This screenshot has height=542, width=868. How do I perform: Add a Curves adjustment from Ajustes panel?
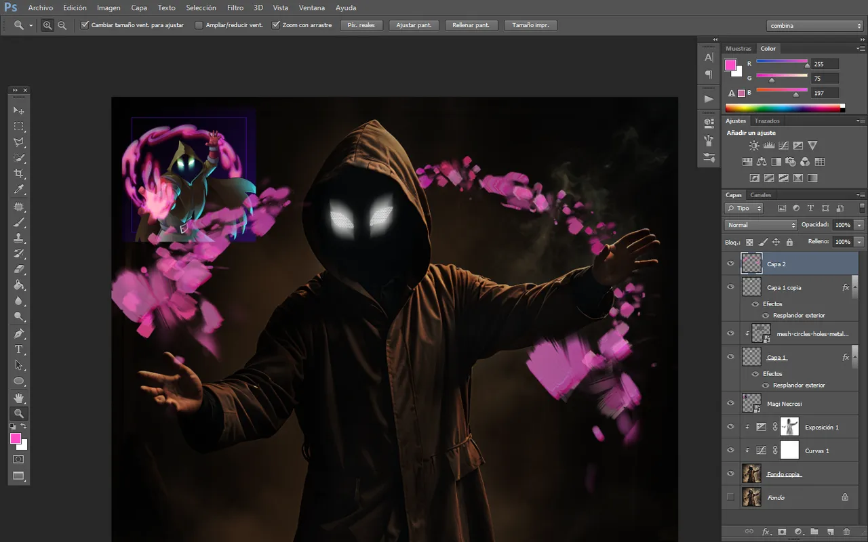(x=783, y=146)
